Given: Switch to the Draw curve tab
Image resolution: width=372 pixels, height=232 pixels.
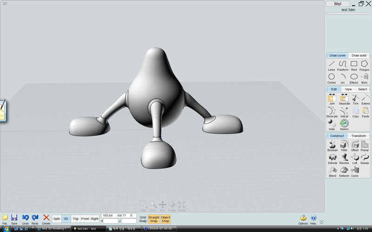Looking at the screenshot, I should [338, 55].
